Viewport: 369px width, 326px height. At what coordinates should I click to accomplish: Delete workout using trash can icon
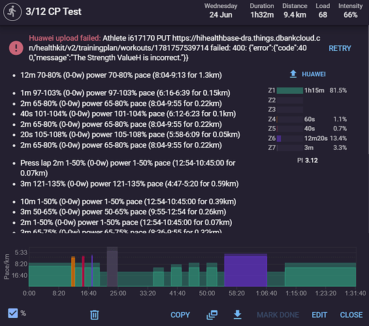94,315
